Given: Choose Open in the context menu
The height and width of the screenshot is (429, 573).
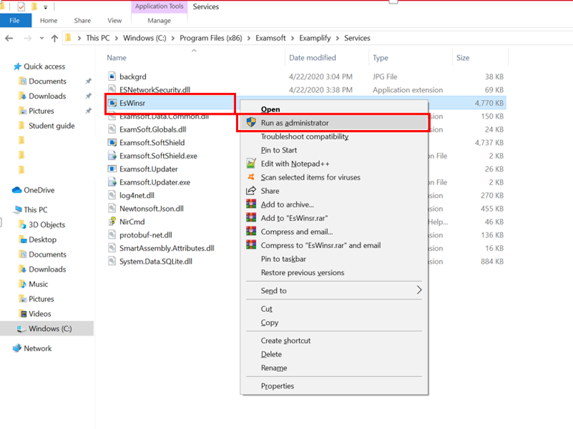Looking at the screenshot, I should (271, 109).
